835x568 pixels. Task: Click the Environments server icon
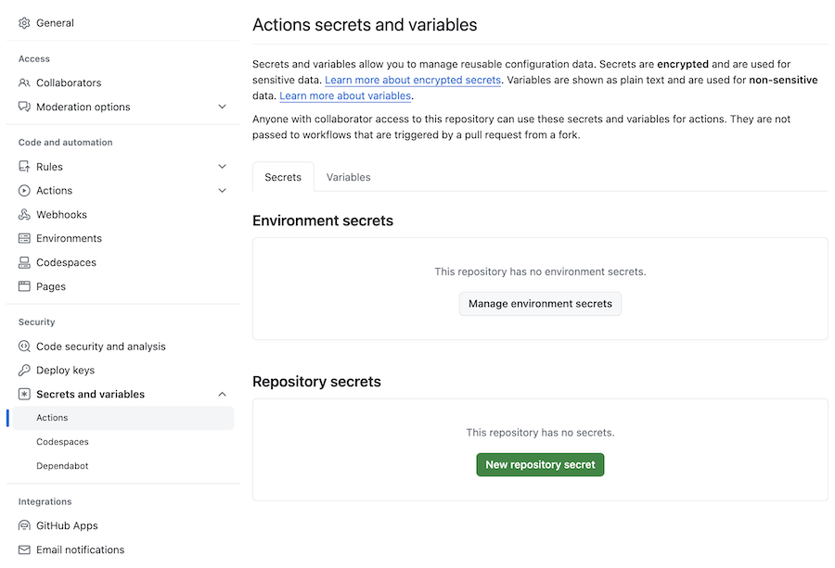click(x=24, y=239)
